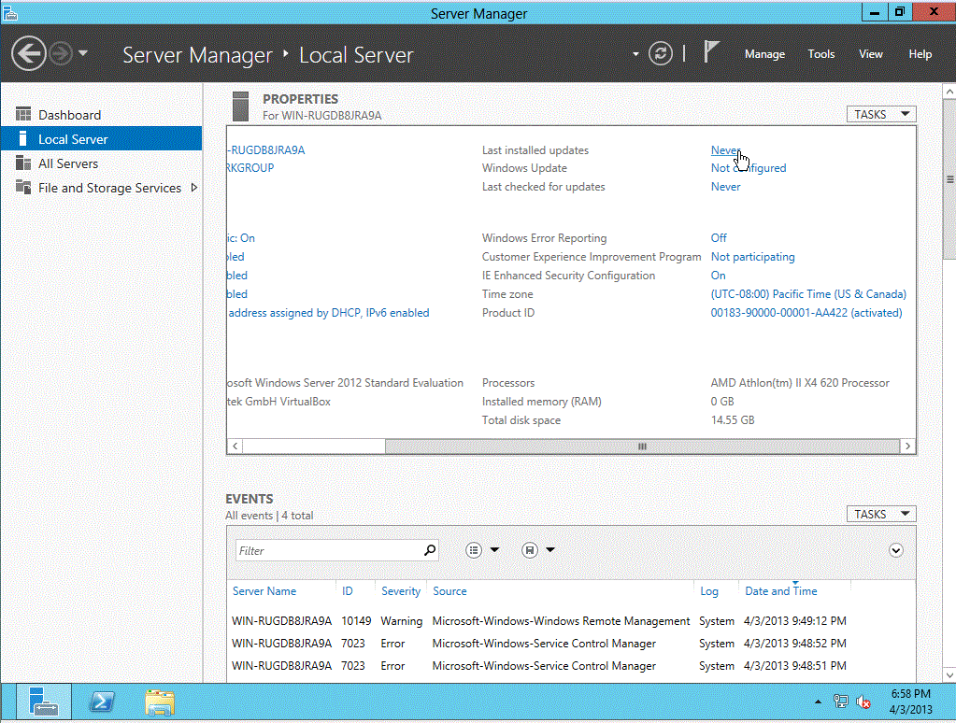Open the Properties TASKS dropdown
The height and width of the screenshot is (723, 956).
click(x=880, y=114)
